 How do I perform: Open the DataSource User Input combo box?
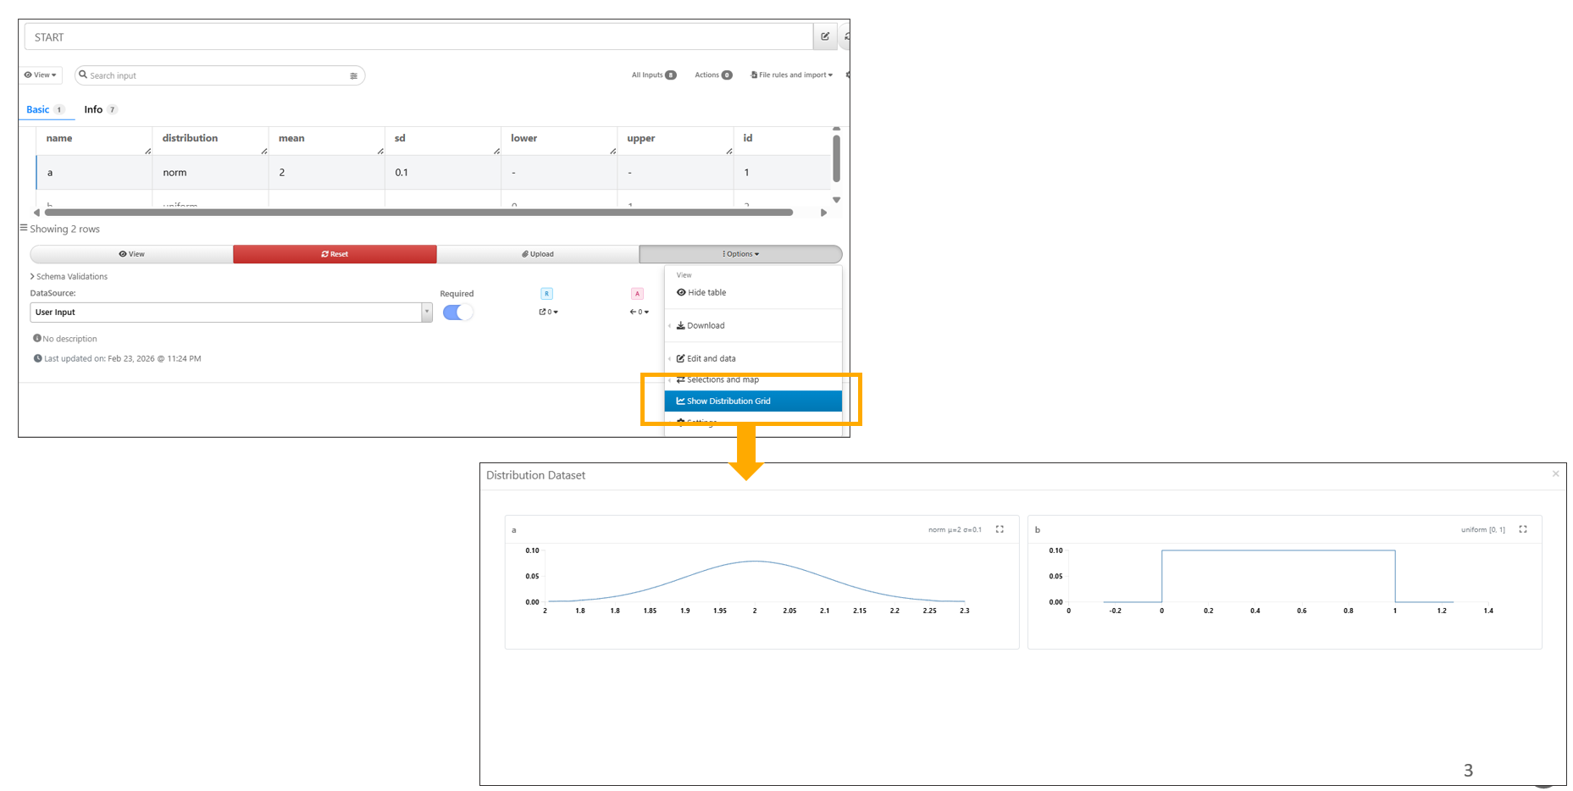coord(230,313)
